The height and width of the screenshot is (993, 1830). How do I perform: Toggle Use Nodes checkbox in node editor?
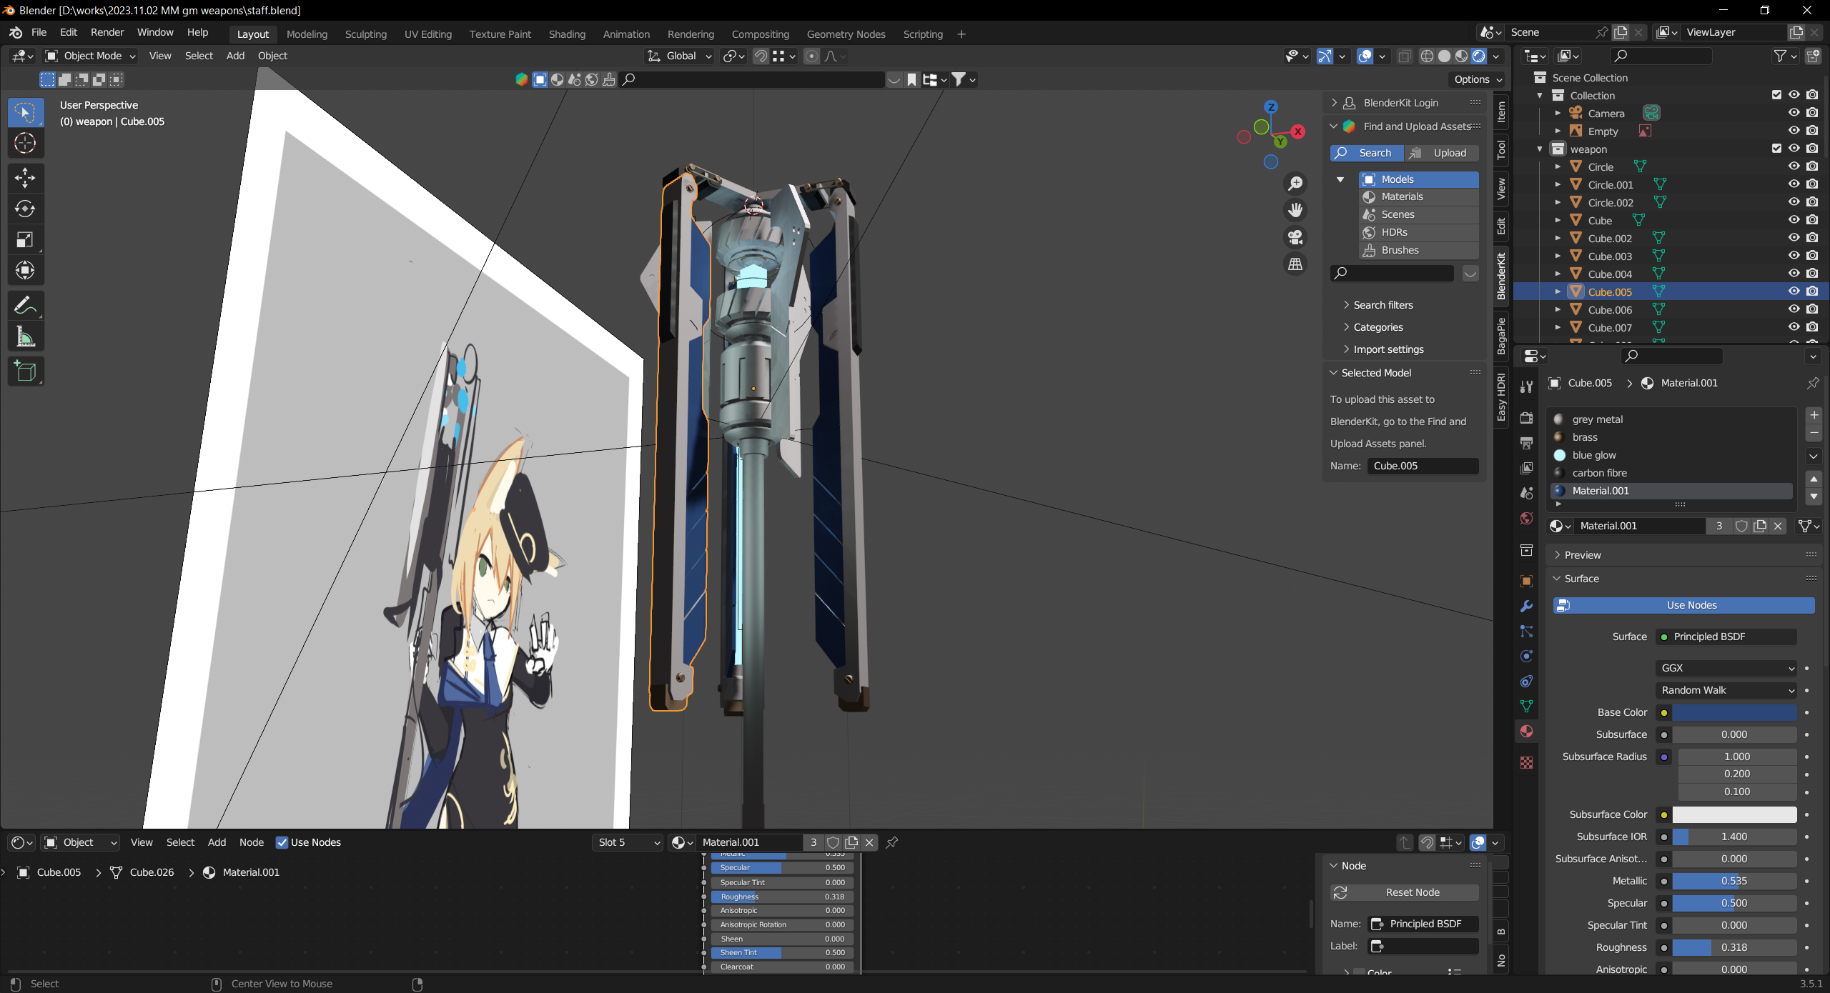[x=282, y=842]
